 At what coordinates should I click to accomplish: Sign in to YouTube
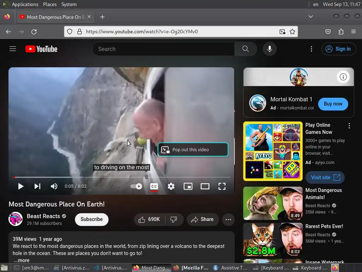[338, 49]
